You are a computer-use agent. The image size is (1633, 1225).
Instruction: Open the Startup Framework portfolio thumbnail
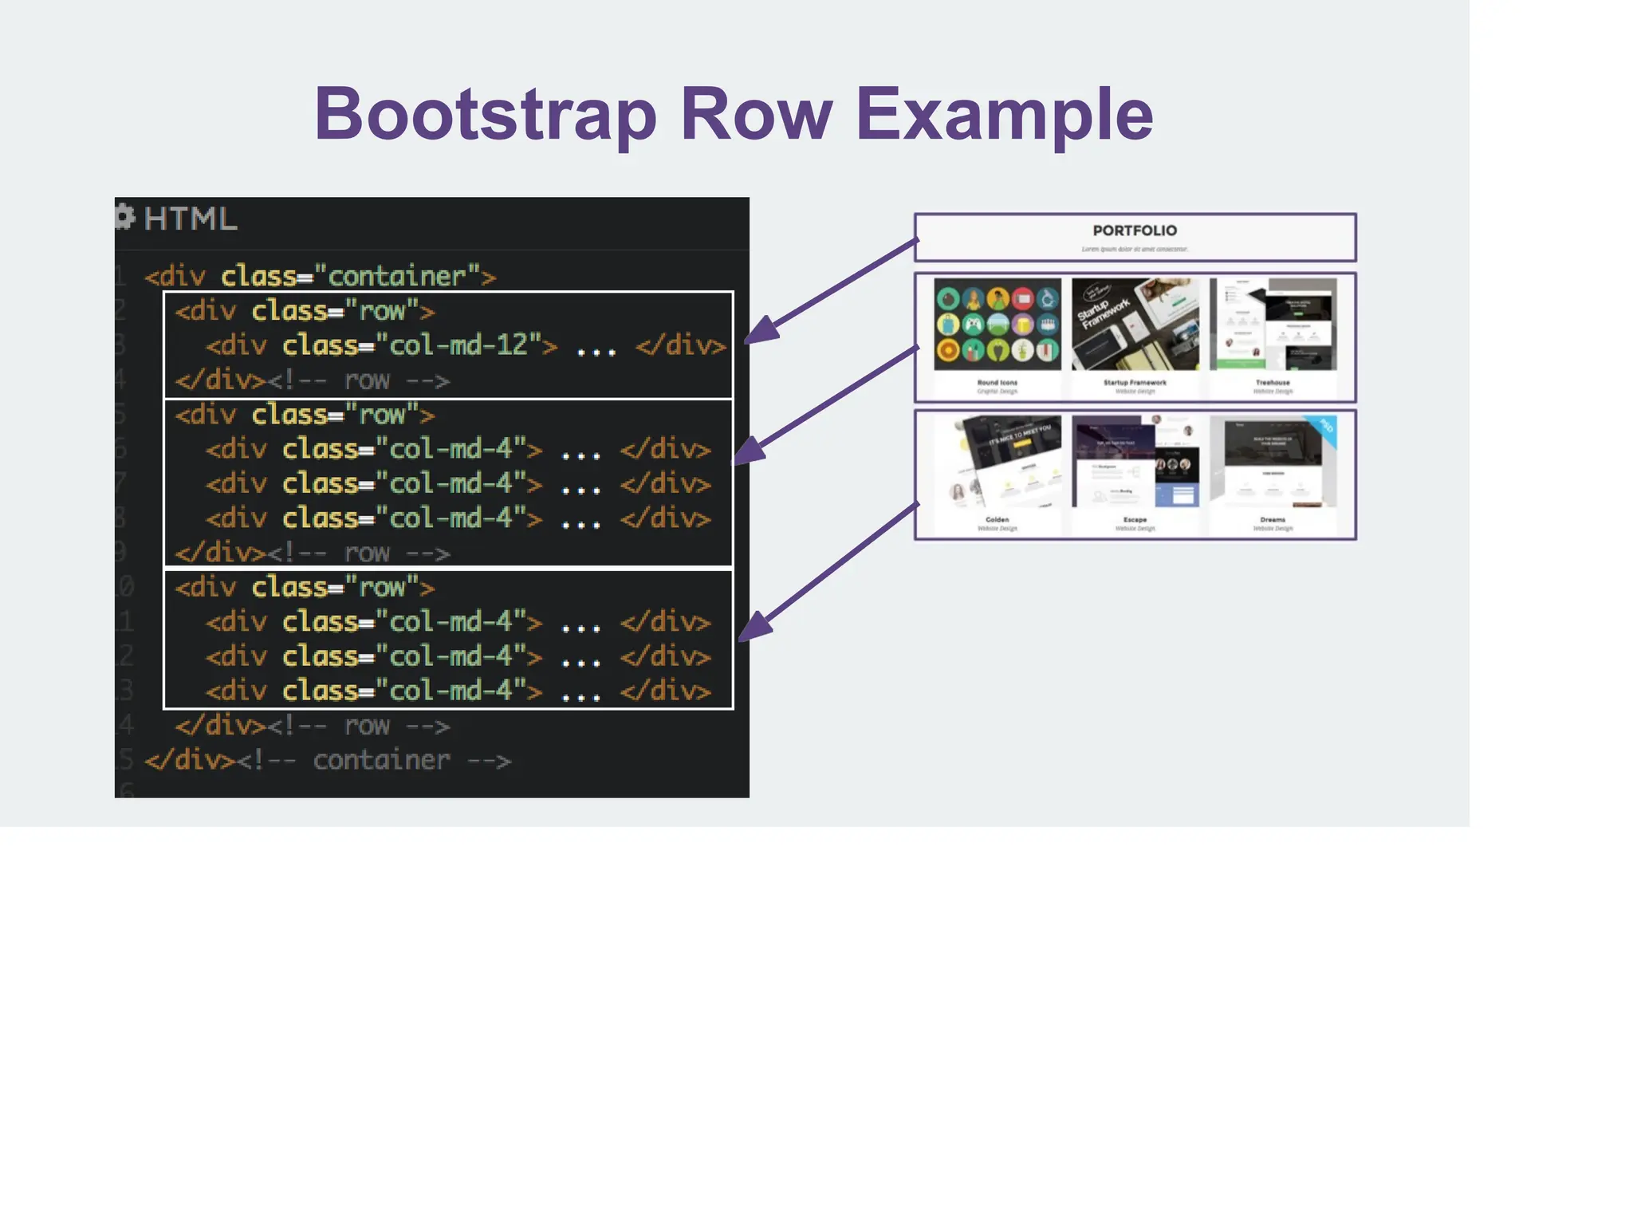1135,324
